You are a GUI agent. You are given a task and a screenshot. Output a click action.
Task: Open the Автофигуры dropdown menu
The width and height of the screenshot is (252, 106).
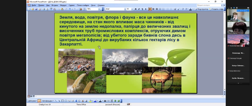pyautogui.click(x=48, y=101)
